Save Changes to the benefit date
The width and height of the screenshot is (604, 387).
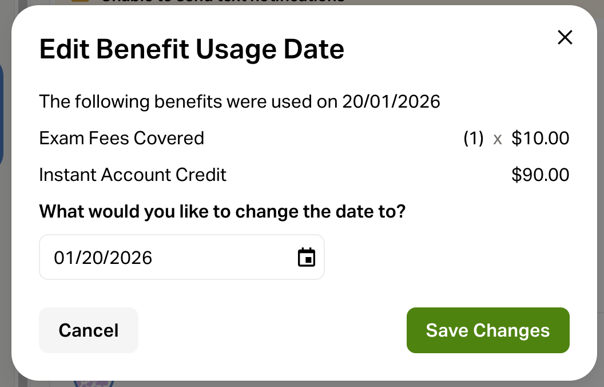[488, 330]
